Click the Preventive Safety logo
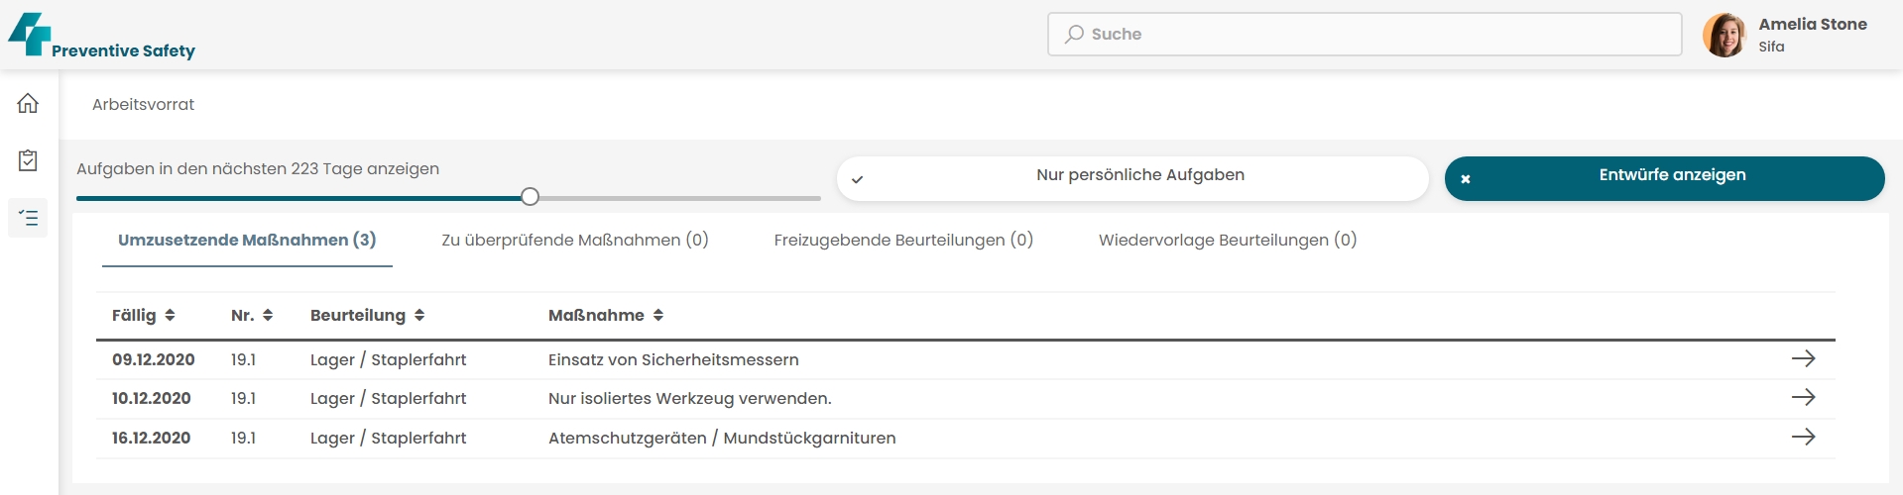This screenshot has height=495, width=1903. [101, 36]
